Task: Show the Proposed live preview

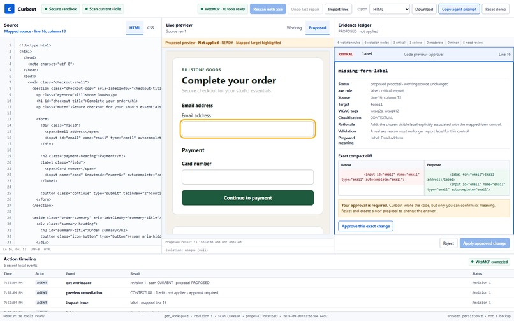Action: [318, 28]
